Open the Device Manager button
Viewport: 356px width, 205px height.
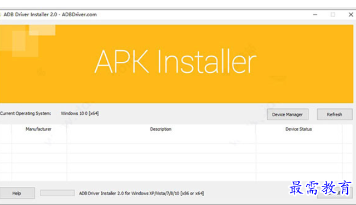pyautogui.click(x=288, y=114)
